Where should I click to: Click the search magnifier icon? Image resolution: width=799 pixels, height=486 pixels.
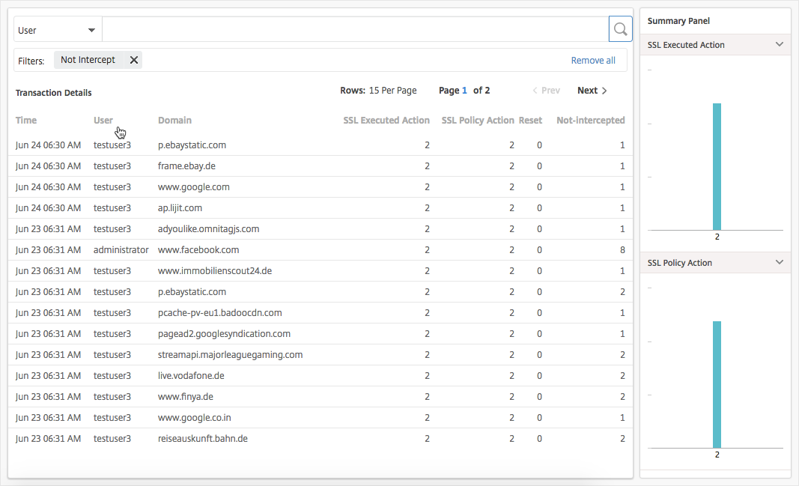pyautogui.click(x=620, y=29)
